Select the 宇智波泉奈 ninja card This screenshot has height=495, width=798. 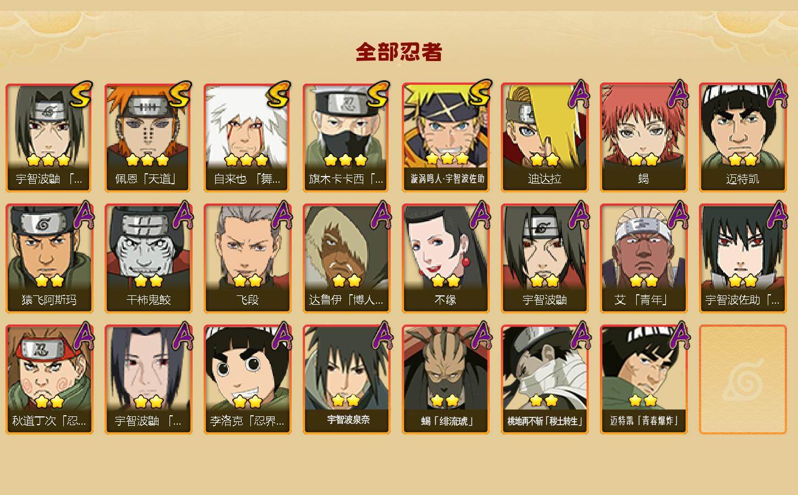347,380
